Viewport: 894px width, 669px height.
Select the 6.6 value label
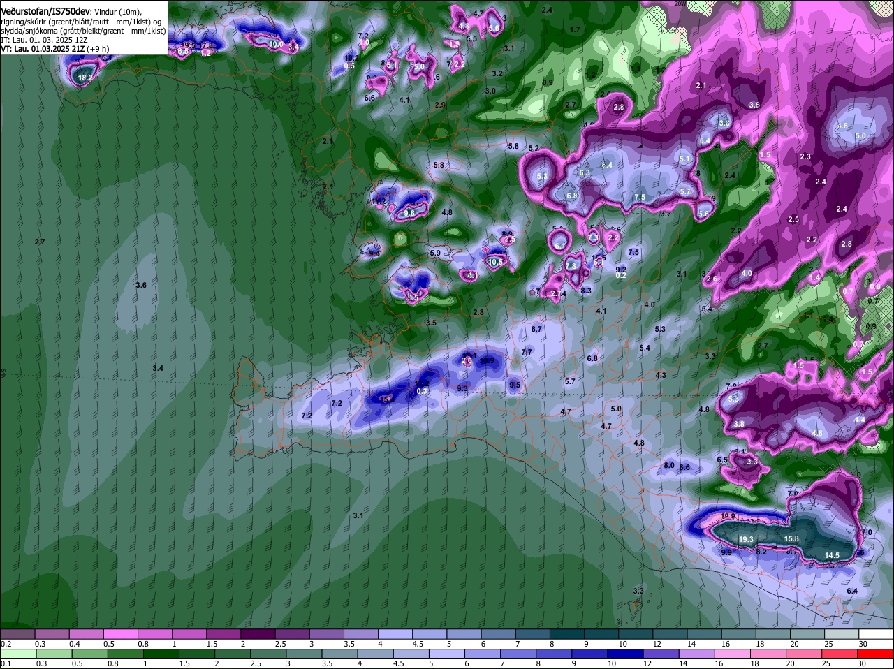pos(369,98)
